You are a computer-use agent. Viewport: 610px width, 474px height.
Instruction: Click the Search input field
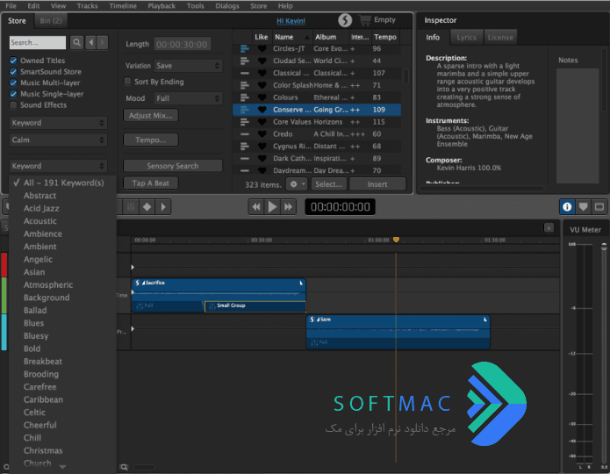[38, 42]
